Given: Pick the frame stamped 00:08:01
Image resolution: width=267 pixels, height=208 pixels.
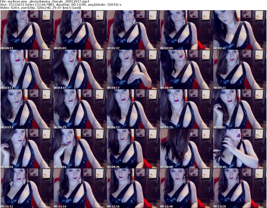Looking at the screenshot, I should (240, 109).
